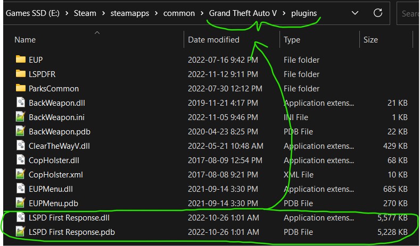Click the 5,228 KB size cell
Image resolution: width=420 pixels, height=246 pixels.
point(392,232)
